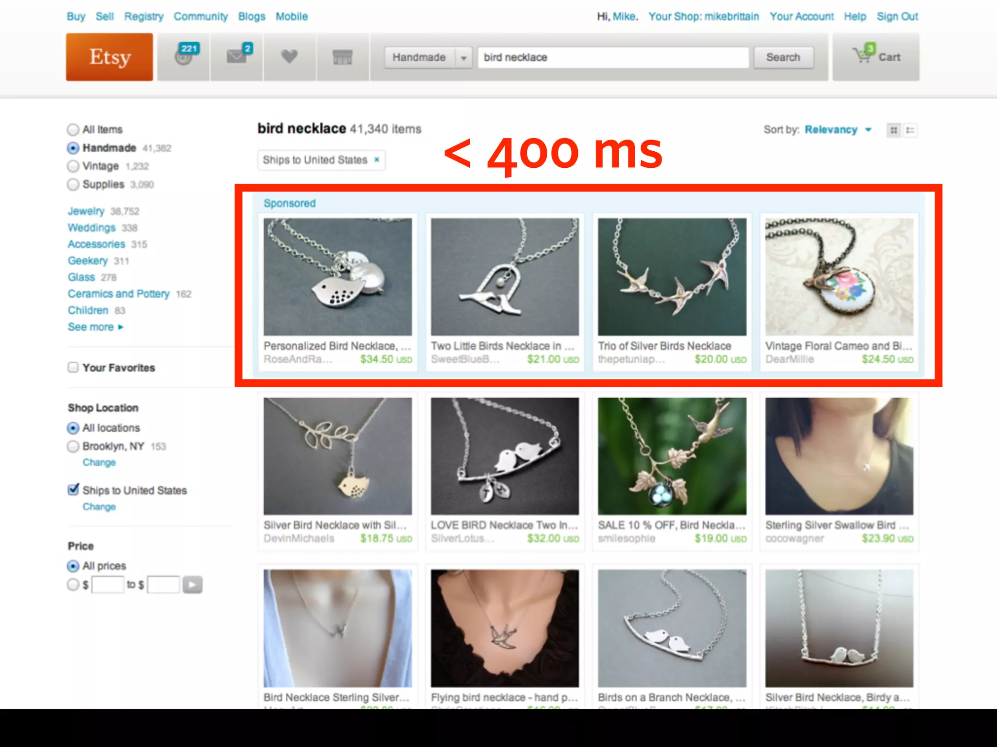Viewport: 997px width, 747px height.
Task: Open Birds on a Branch Necklace thumbnail
Action: 672,628
